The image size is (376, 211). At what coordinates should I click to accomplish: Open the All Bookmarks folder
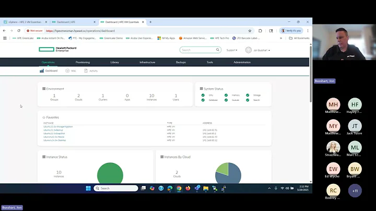pos(299,38)
